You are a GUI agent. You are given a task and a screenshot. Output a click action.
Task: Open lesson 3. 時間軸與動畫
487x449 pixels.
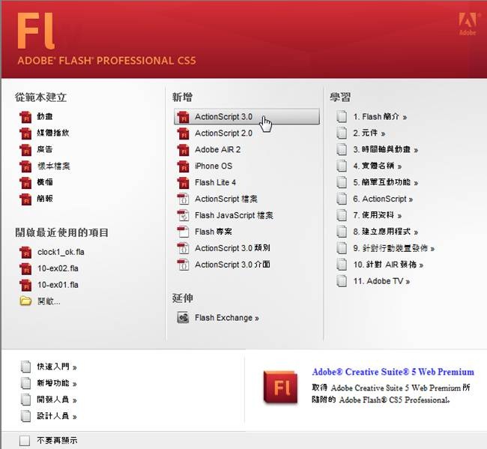pyautogui.click(x=385, y=150)
